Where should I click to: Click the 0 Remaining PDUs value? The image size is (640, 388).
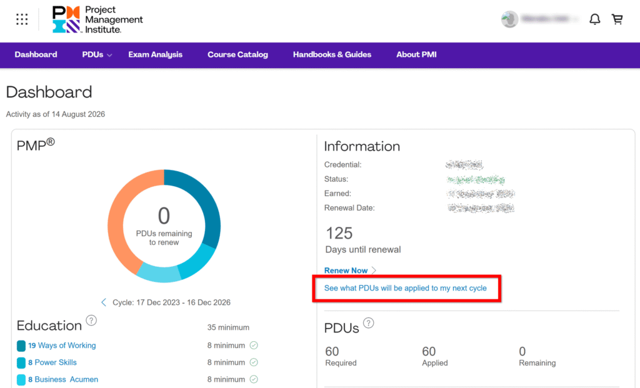[x=522, y=351]
